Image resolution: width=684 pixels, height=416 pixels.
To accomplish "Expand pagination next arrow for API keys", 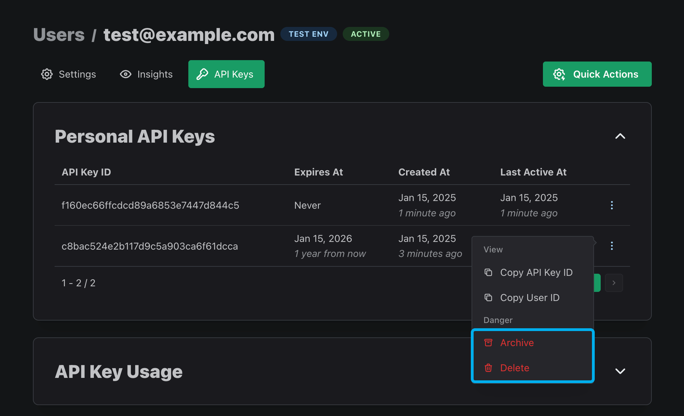I will (x=614, y=283).
